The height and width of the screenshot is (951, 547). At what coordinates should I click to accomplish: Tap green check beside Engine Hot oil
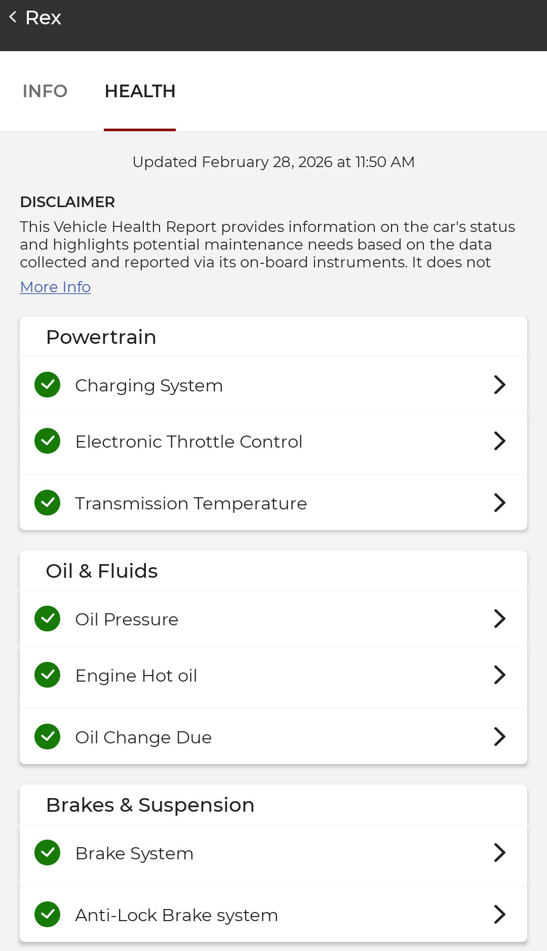pyautogui.click(x=48, y=675)
